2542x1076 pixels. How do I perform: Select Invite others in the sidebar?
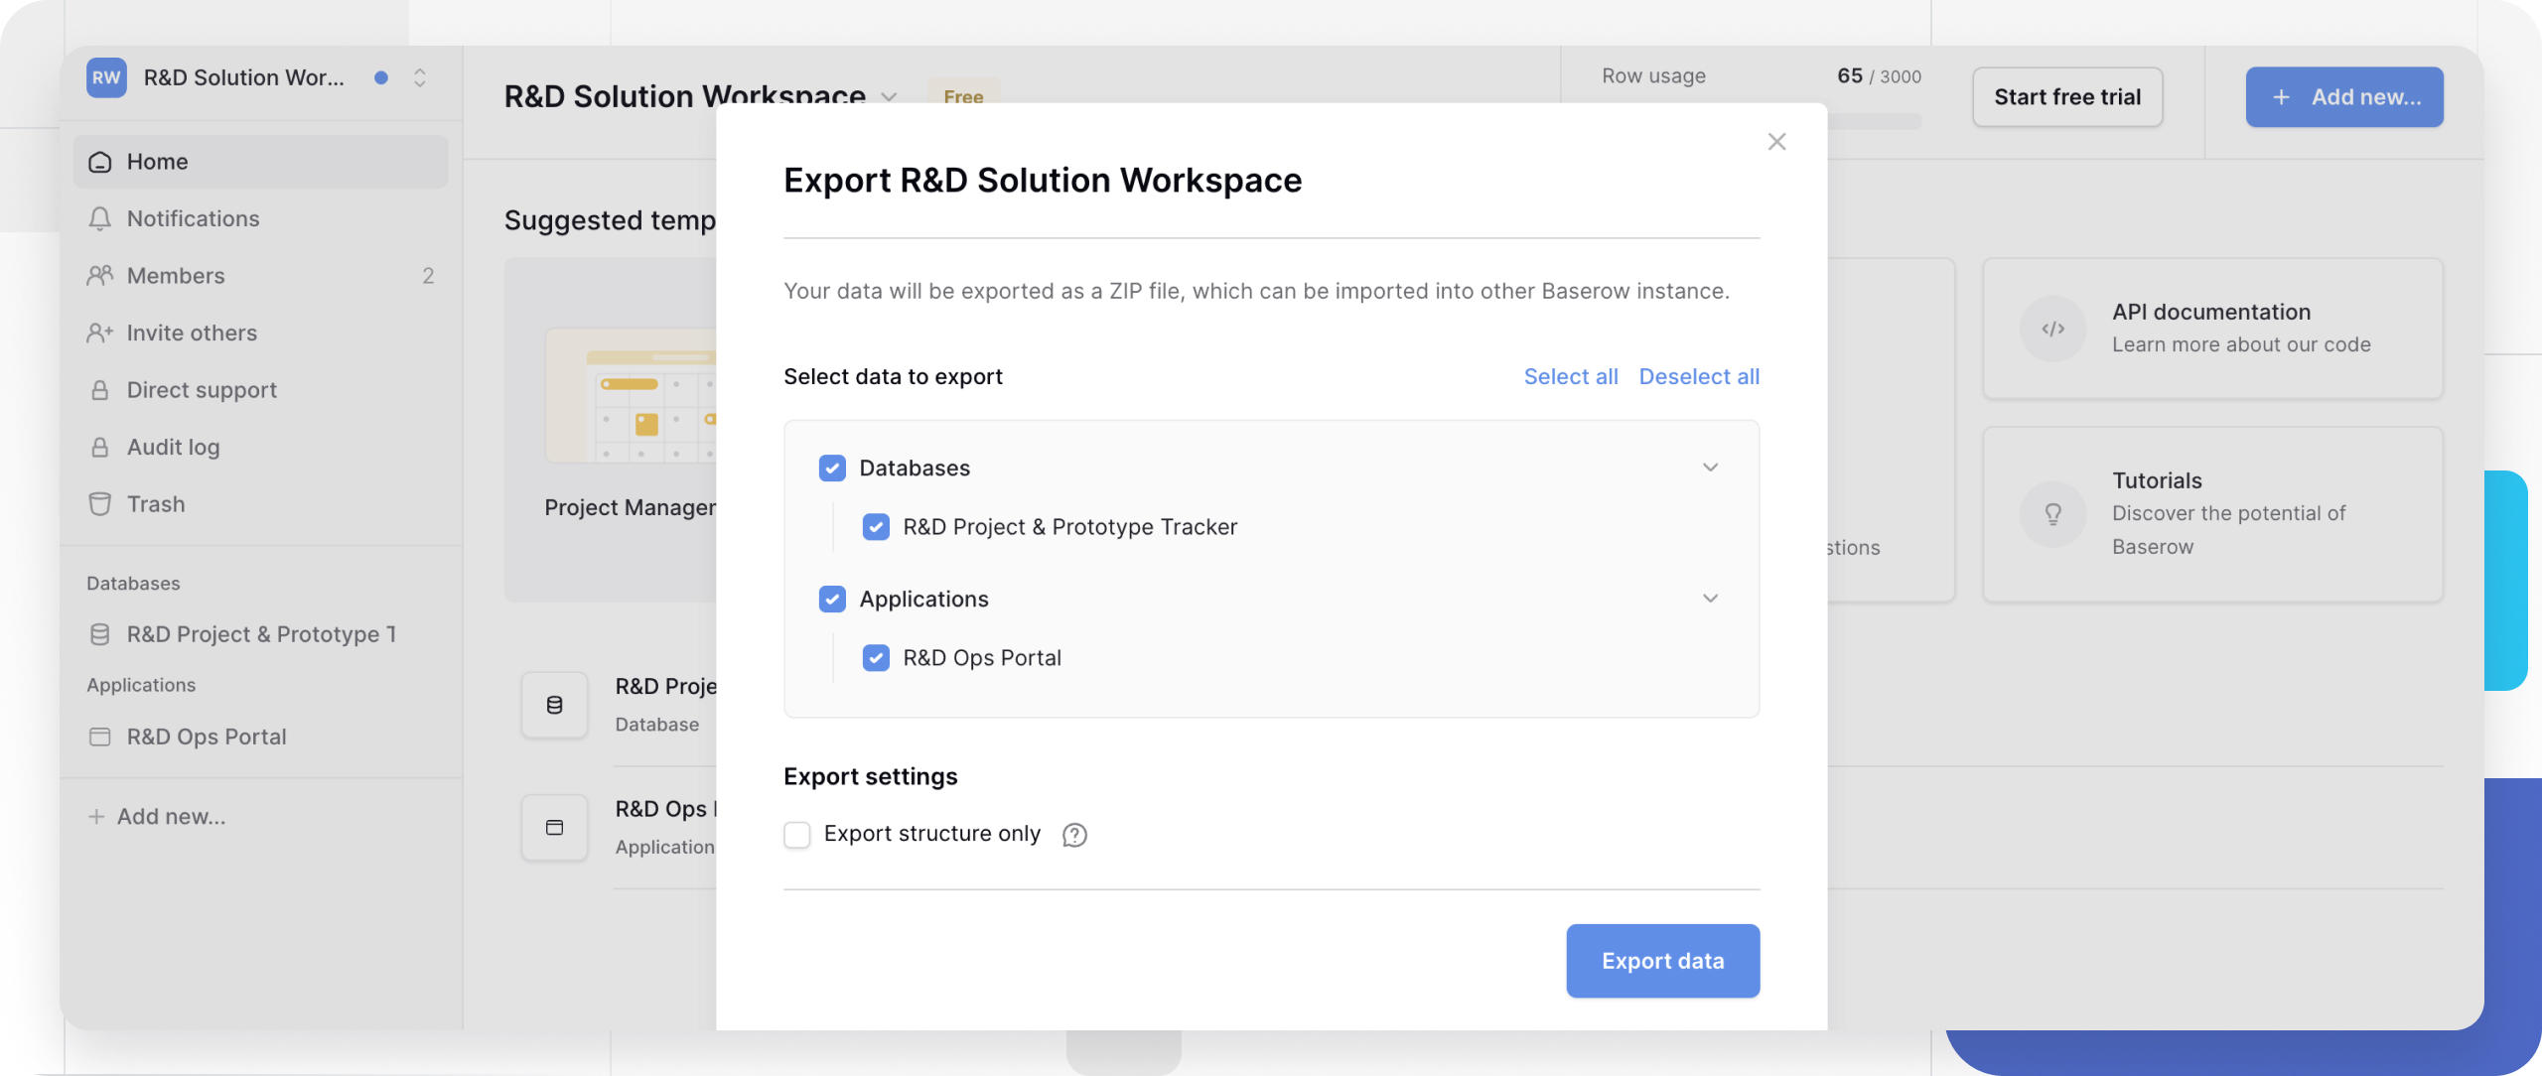coord(261,333)
